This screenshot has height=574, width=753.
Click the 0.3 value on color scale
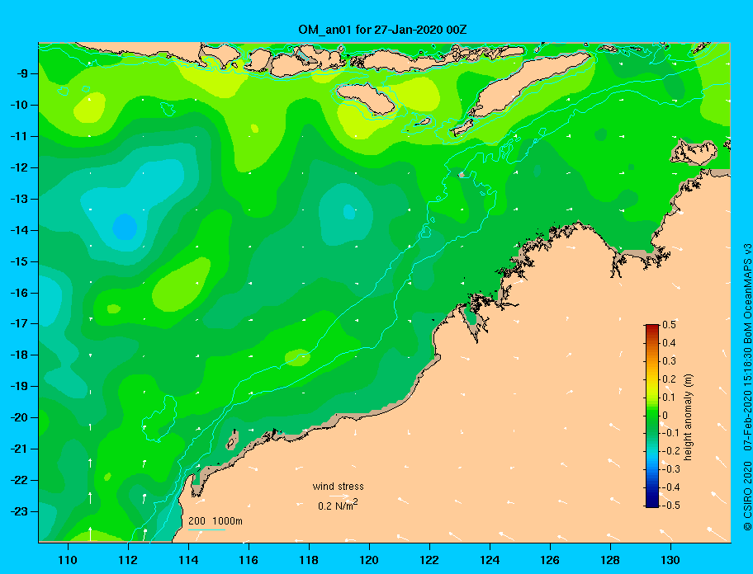tap(670, 361)
